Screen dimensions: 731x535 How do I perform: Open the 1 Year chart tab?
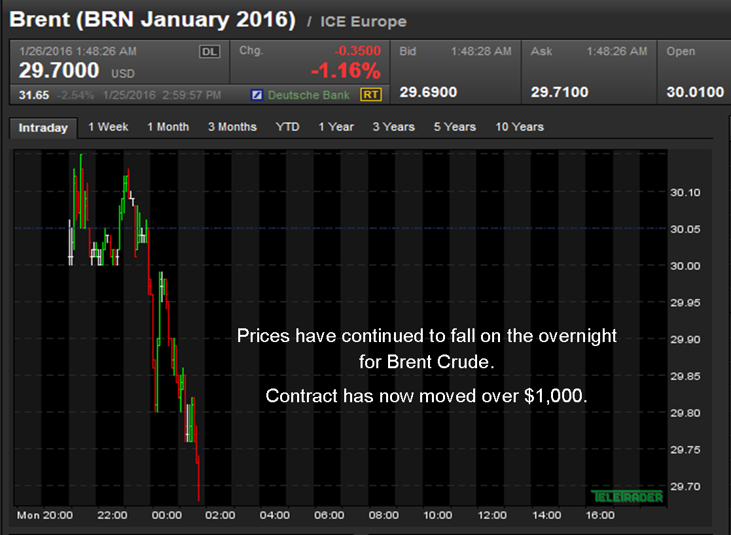pos(336,127)
